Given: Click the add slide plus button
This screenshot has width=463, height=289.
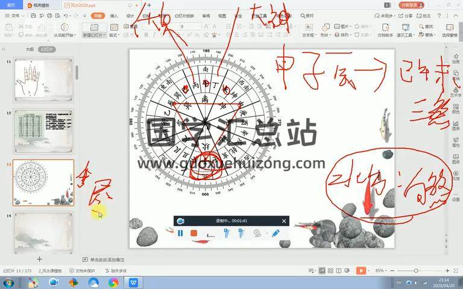Looking at the screenshot, I should pyautogui.click(x=40, y=259).
